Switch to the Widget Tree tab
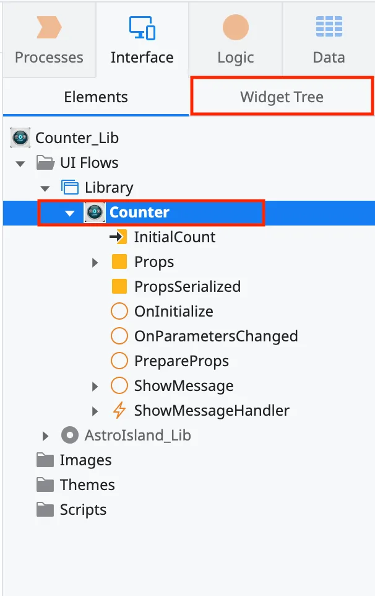 [281, 97]
